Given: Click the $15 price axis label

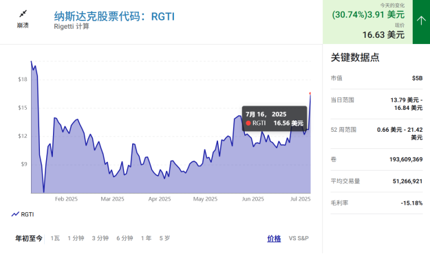Looking at the screenshot, I should [x=23, y=108].
